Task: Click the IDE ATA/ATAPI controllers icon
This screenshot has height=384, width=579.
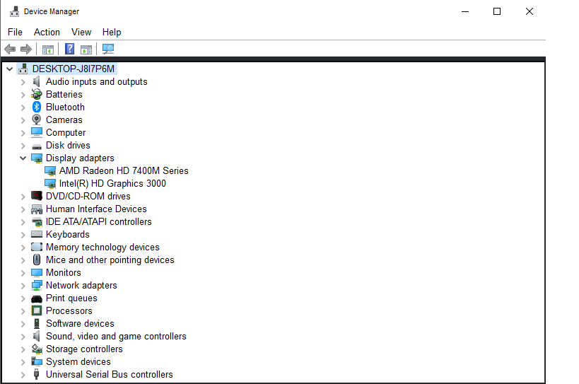Action: pyautogui.click(x=37, y=222)
